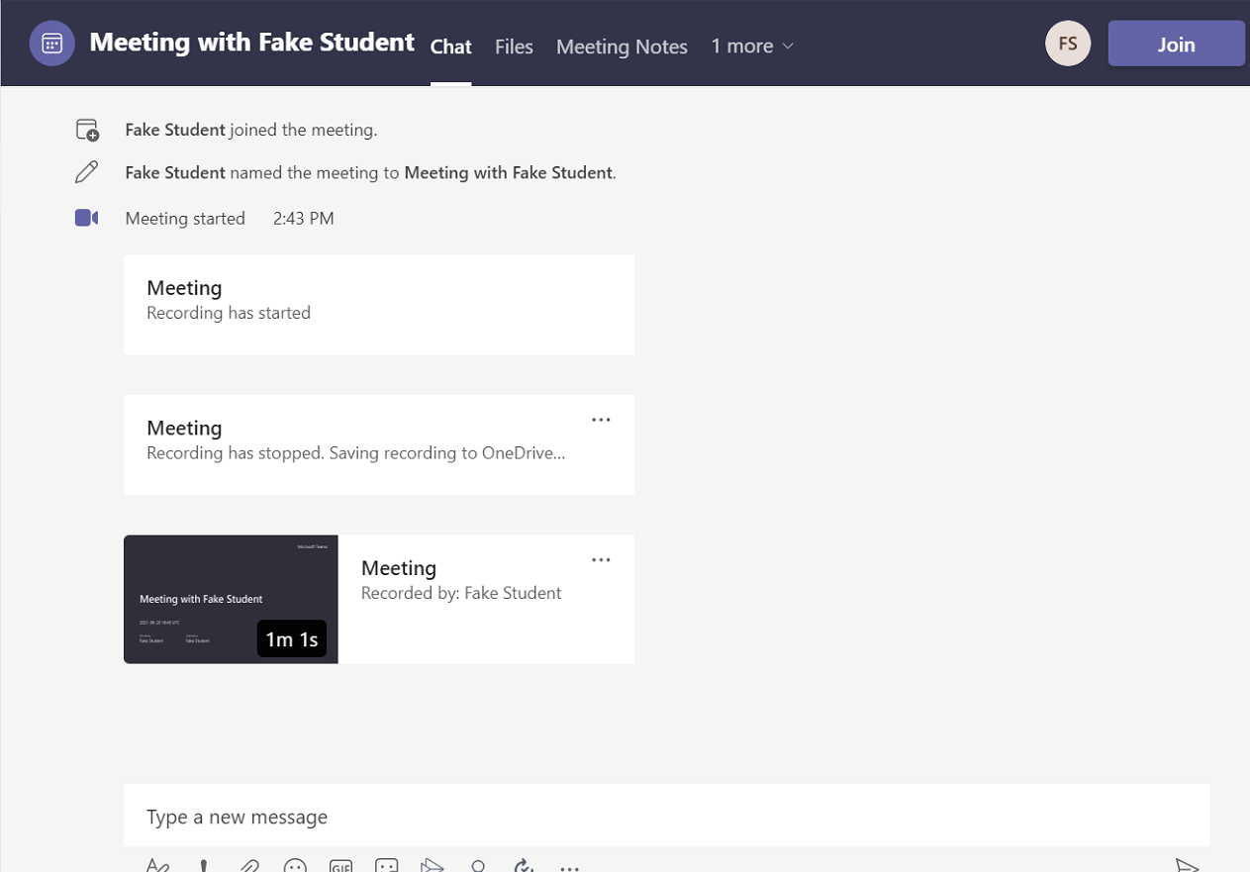Click 'Fake Student joined the meeting' text
The height and width of the screenshot is (872, 1250).
tap(251, 130)
